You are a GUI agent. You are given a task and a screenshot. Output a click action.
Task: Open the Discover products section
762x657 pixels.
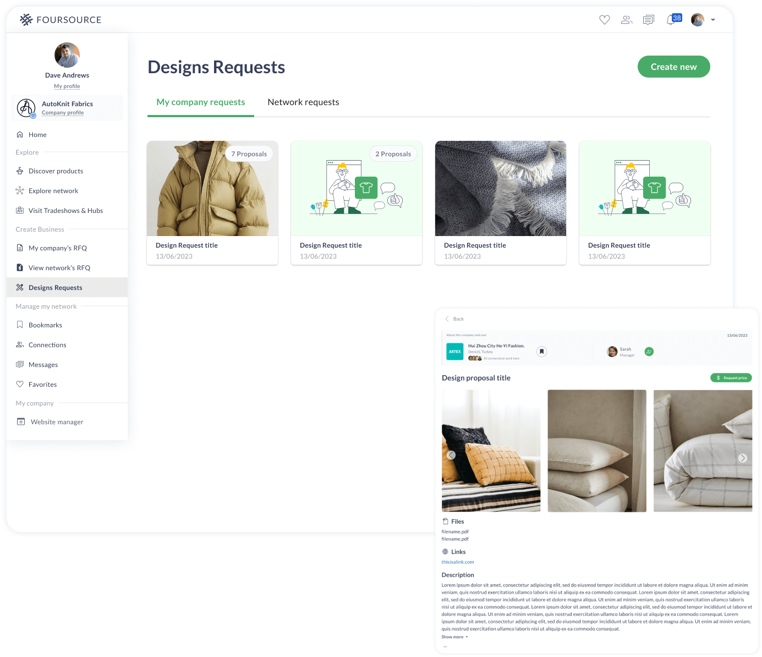click(56, 171)
